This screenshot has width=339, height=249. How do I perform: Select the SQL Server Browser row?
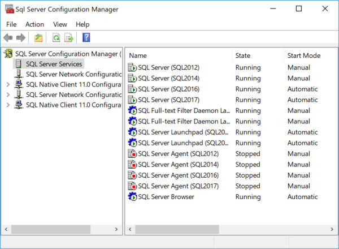point(166,197)
